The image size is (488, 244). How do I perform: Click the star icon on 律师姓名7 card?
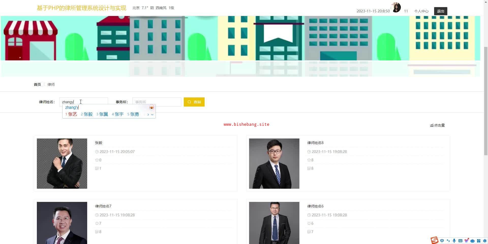point(97,223)
